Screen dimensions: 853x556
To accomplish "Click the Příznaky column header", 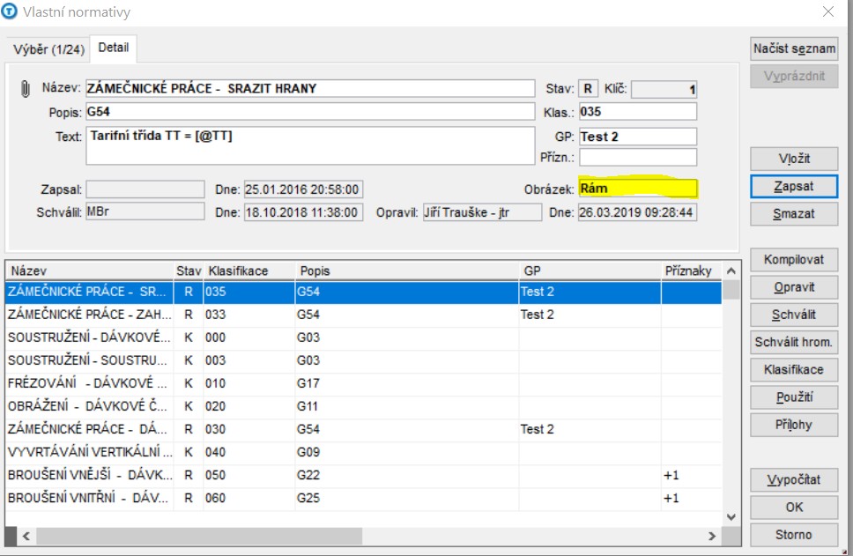I will pos(692,271).
